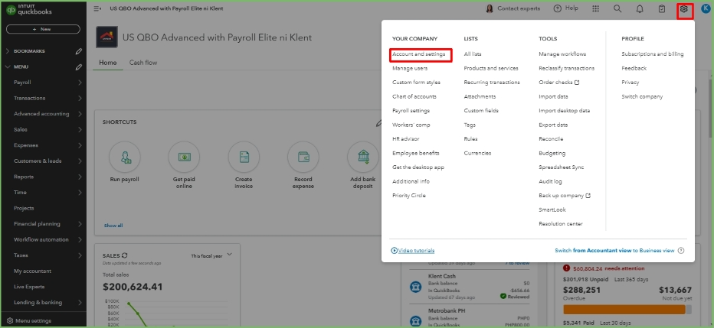
Task: Click the Create invoice shortcut icon
Action: [x=244, y=157]
